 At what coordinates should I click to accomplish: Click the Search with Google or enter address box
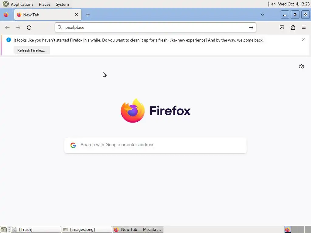pyautogui.click(x=155, y=145)
